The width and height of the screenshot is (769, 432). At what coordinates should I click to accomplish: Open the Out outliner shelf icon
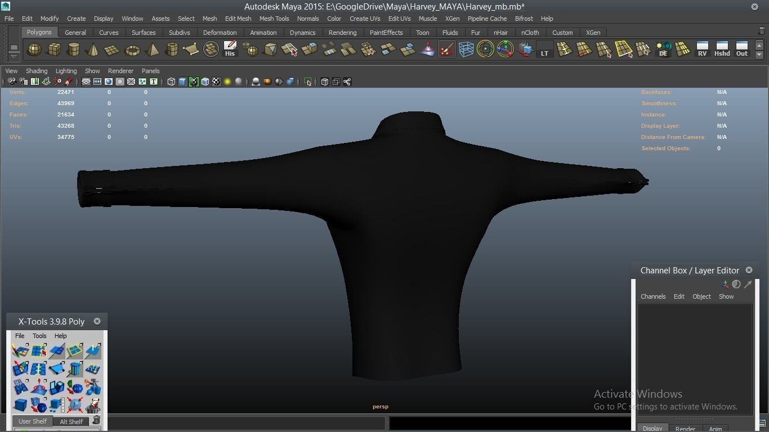(x=742, y=49)
